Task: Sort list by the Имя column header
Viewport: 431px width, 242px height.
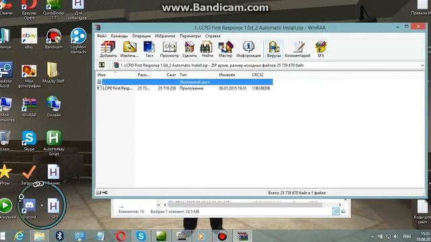Action: point(101,75)
